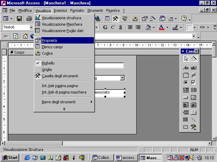Click the New Object toolbar icon
Screen dimensions: 217x162
[x=170, y=19]
